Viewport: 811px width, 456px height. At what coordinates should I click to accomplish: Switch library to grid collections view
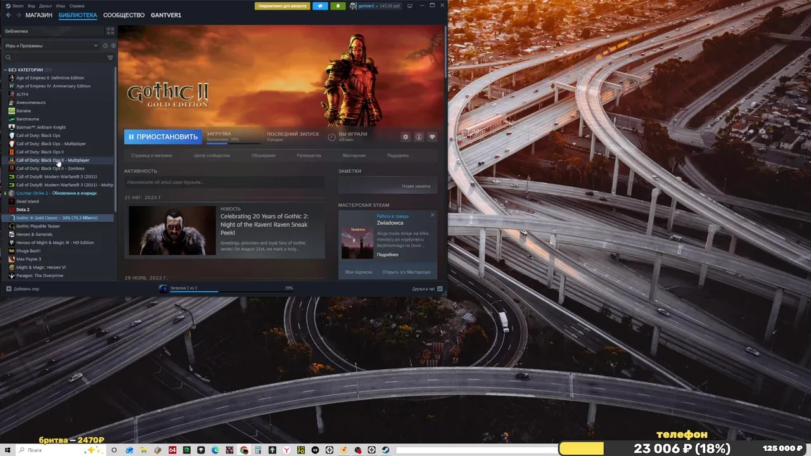[x=110, y=30]
